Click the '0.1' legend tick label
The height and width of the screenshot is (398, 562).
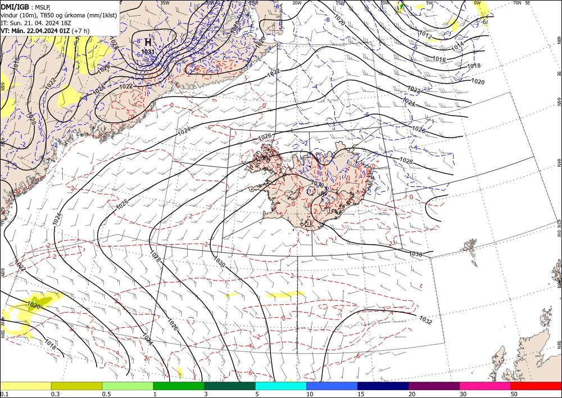(3, 394)
